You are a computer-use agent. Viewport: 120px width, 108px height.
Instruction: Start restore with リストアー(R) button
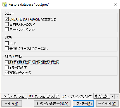coord(83,103)
